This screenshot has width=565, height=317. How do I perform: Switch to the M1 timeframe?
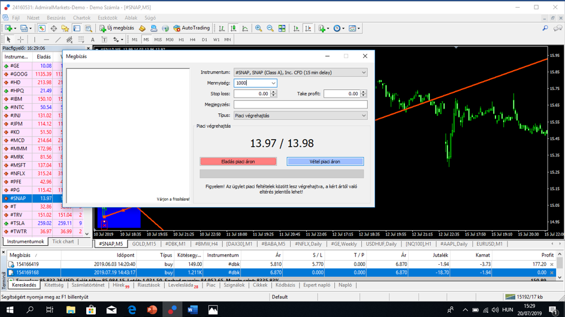pos(134,40)
